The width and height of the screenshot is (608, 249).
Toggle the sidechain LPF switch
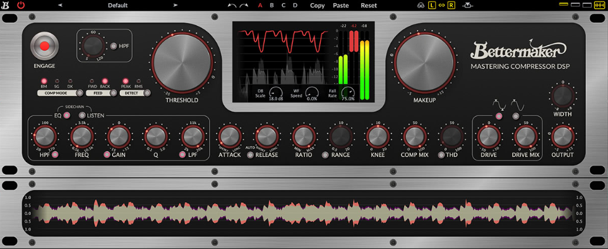[x=182, y=155]
